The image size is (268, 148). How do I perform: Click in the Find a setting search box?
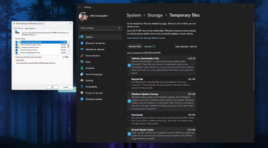100,28
